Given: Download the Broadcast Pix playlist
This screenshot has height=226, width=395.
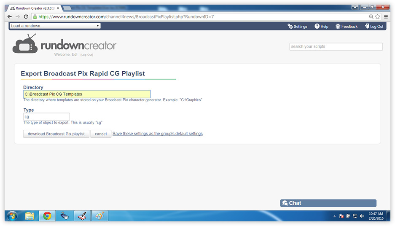Looking at the screenshot, I should [x=56, y=134].
